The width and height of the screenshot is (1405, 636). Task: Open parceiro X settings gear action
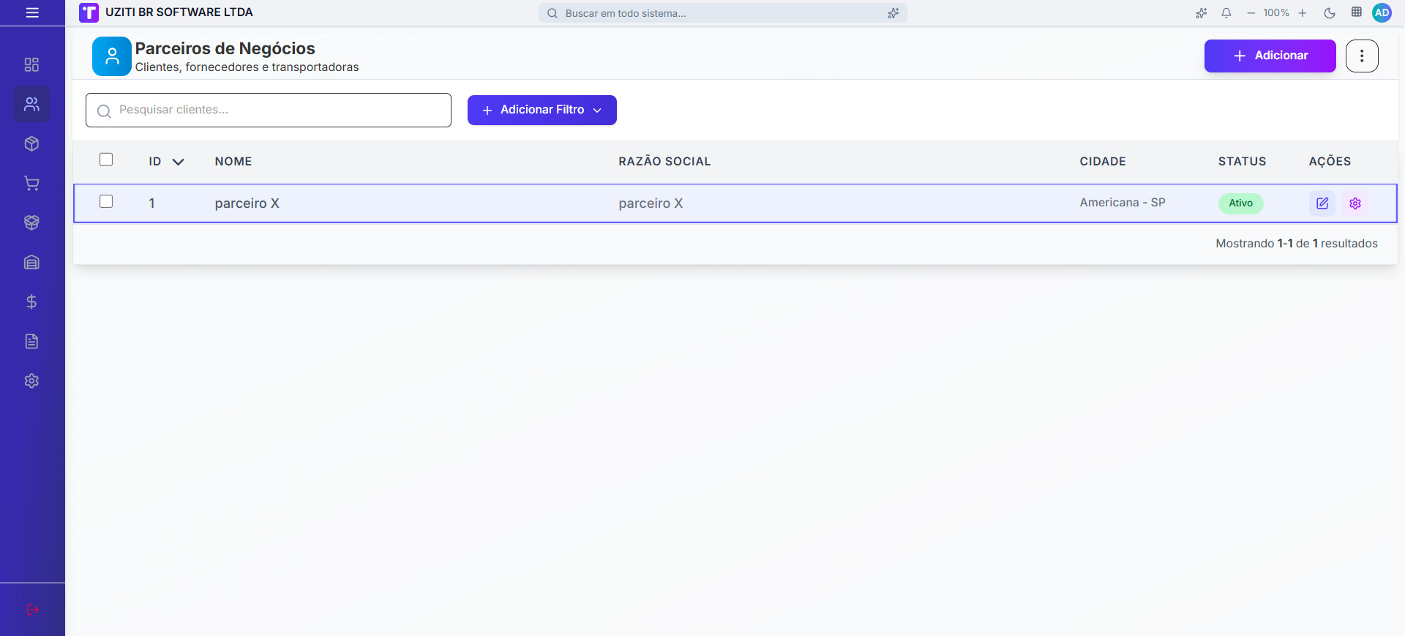[x=1355, y=203]
